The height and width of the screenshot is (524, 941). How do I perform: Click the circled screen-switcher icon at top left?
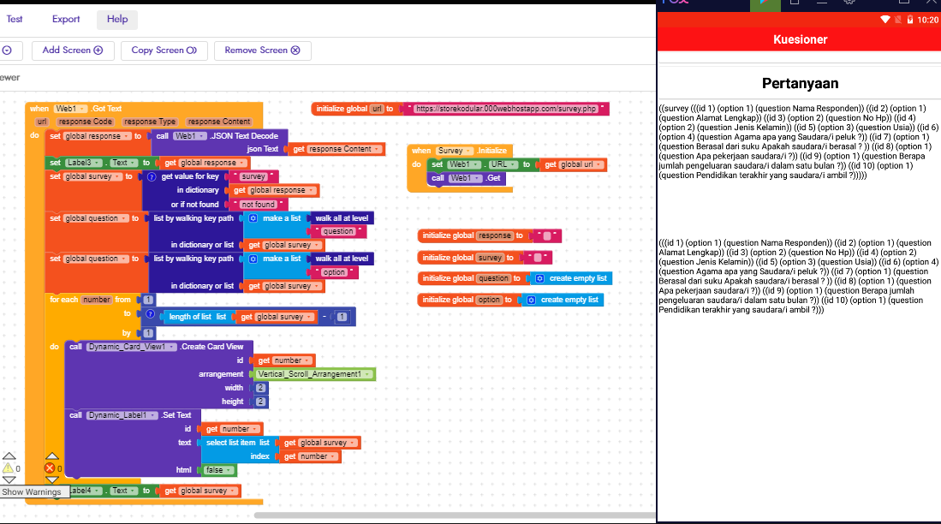point(7,51)
